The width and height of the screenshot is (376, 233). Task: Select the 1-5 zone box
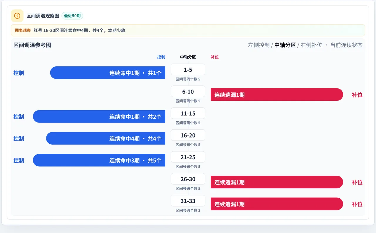click(188, 70)
